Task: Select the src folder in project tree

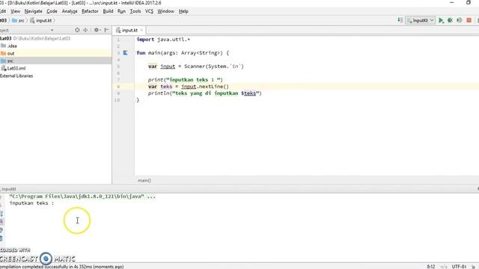Action: click(7, 61)
